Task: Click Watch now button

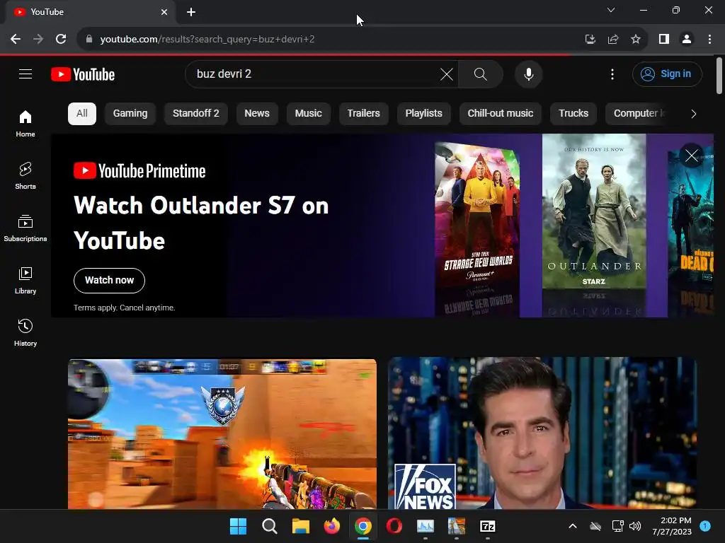Action: click(109, 280)
